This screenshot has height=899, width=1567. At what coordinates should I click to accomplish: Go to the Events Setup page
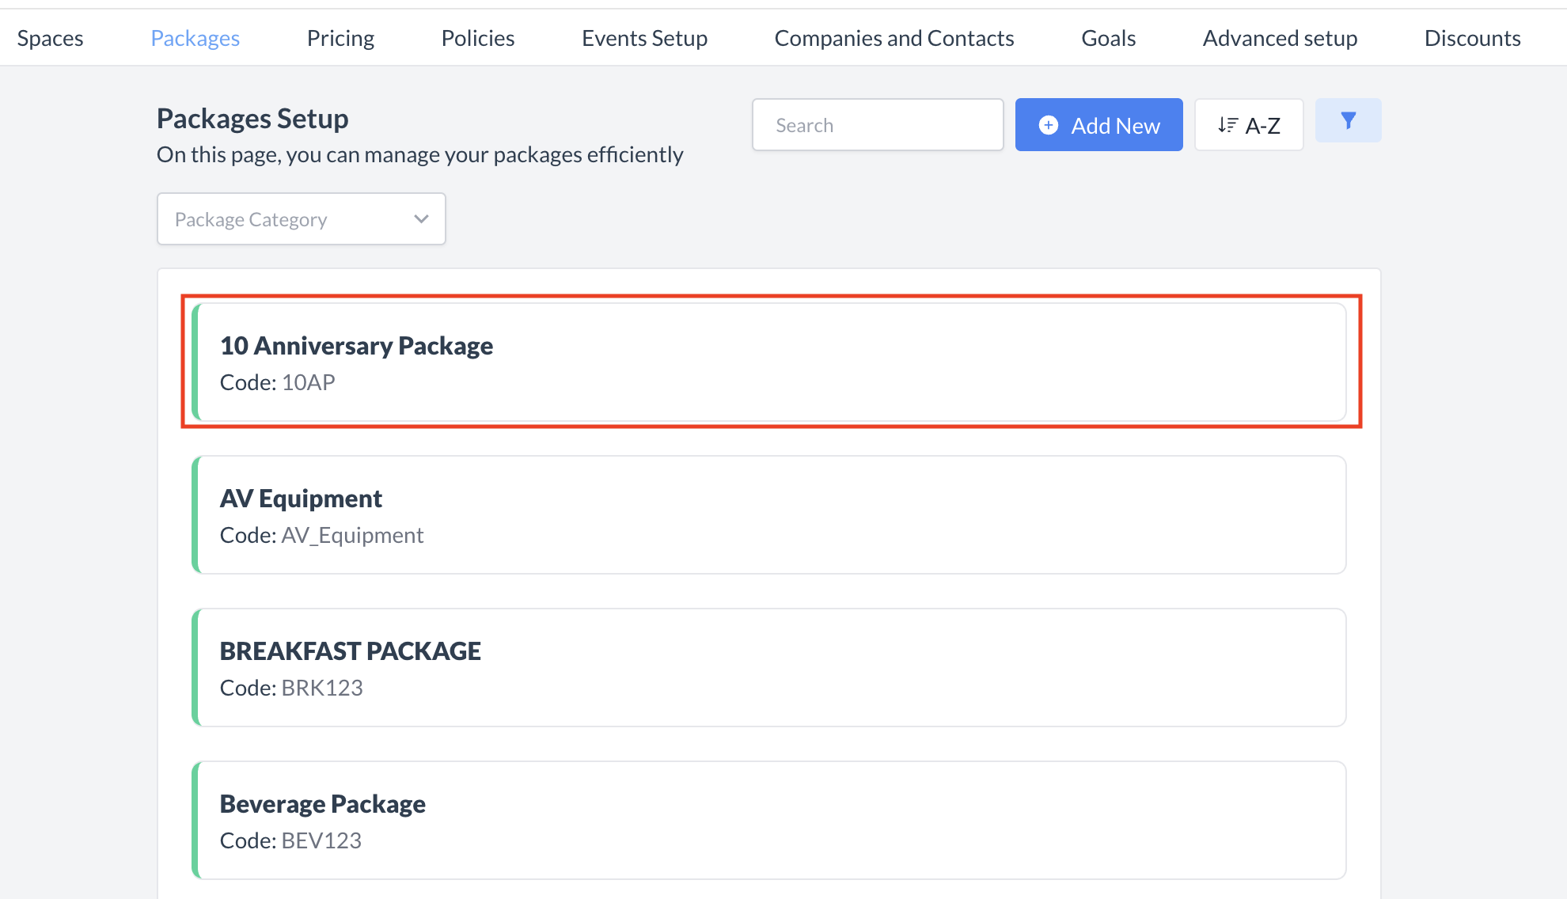coord(644,37)
